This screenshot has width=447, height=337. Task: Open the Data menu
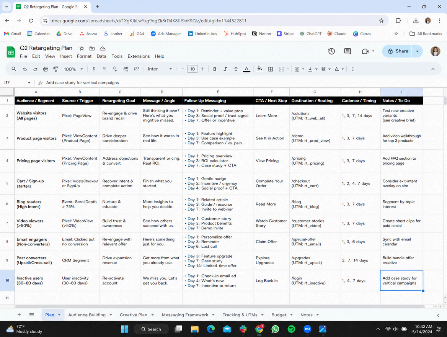(101, 56)
